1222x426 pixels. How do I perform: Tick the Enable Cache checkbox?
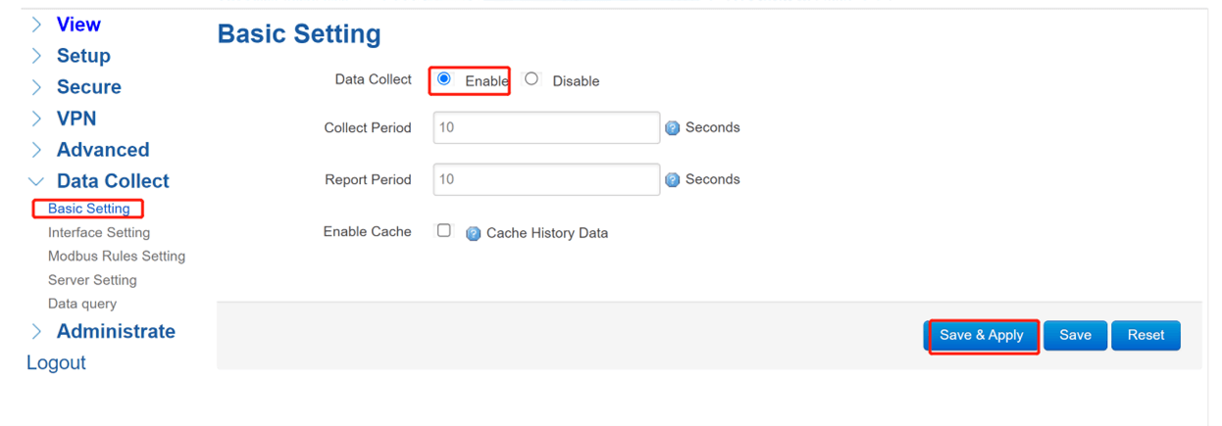coord(444,231)
